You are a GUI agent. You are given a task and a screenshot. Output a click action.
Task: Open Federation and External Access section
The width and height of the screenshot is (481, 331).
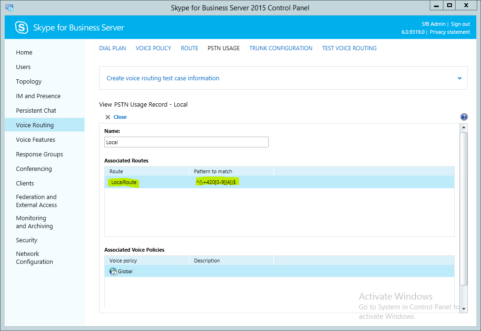click(36, 201)
